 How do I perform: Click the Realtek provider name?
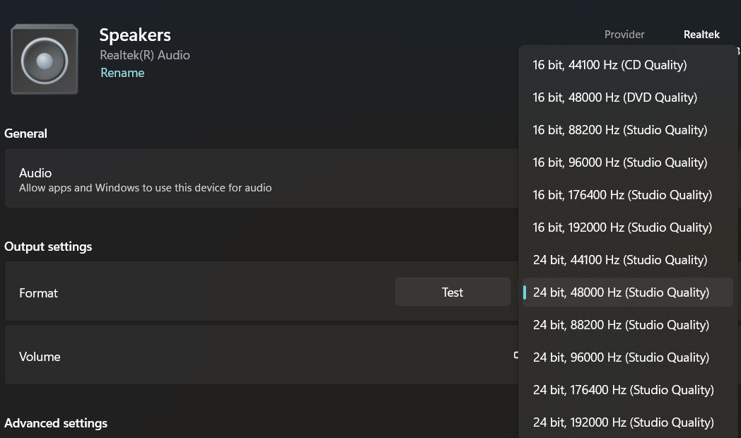[701, 35]
